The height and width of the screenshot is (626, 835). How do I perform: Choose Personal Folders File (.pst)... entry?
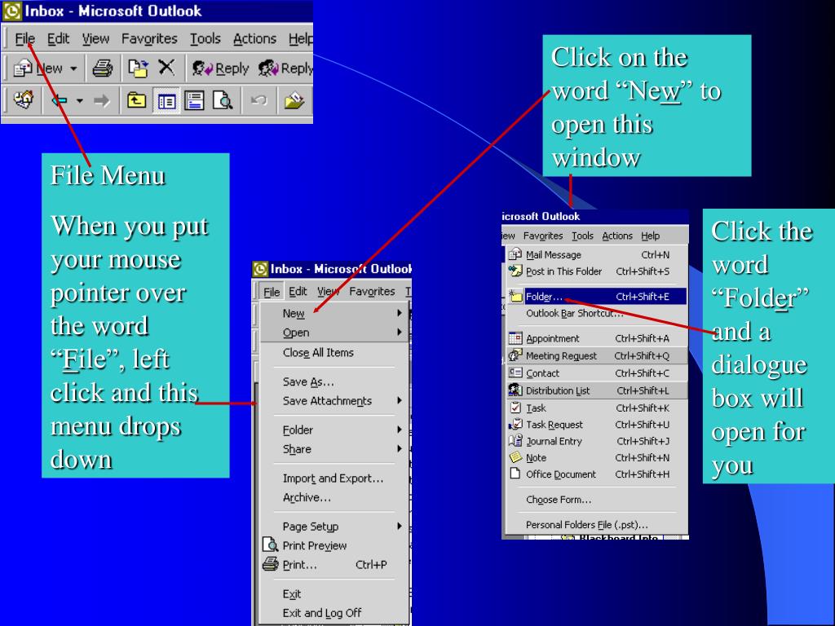coord(596,524)
